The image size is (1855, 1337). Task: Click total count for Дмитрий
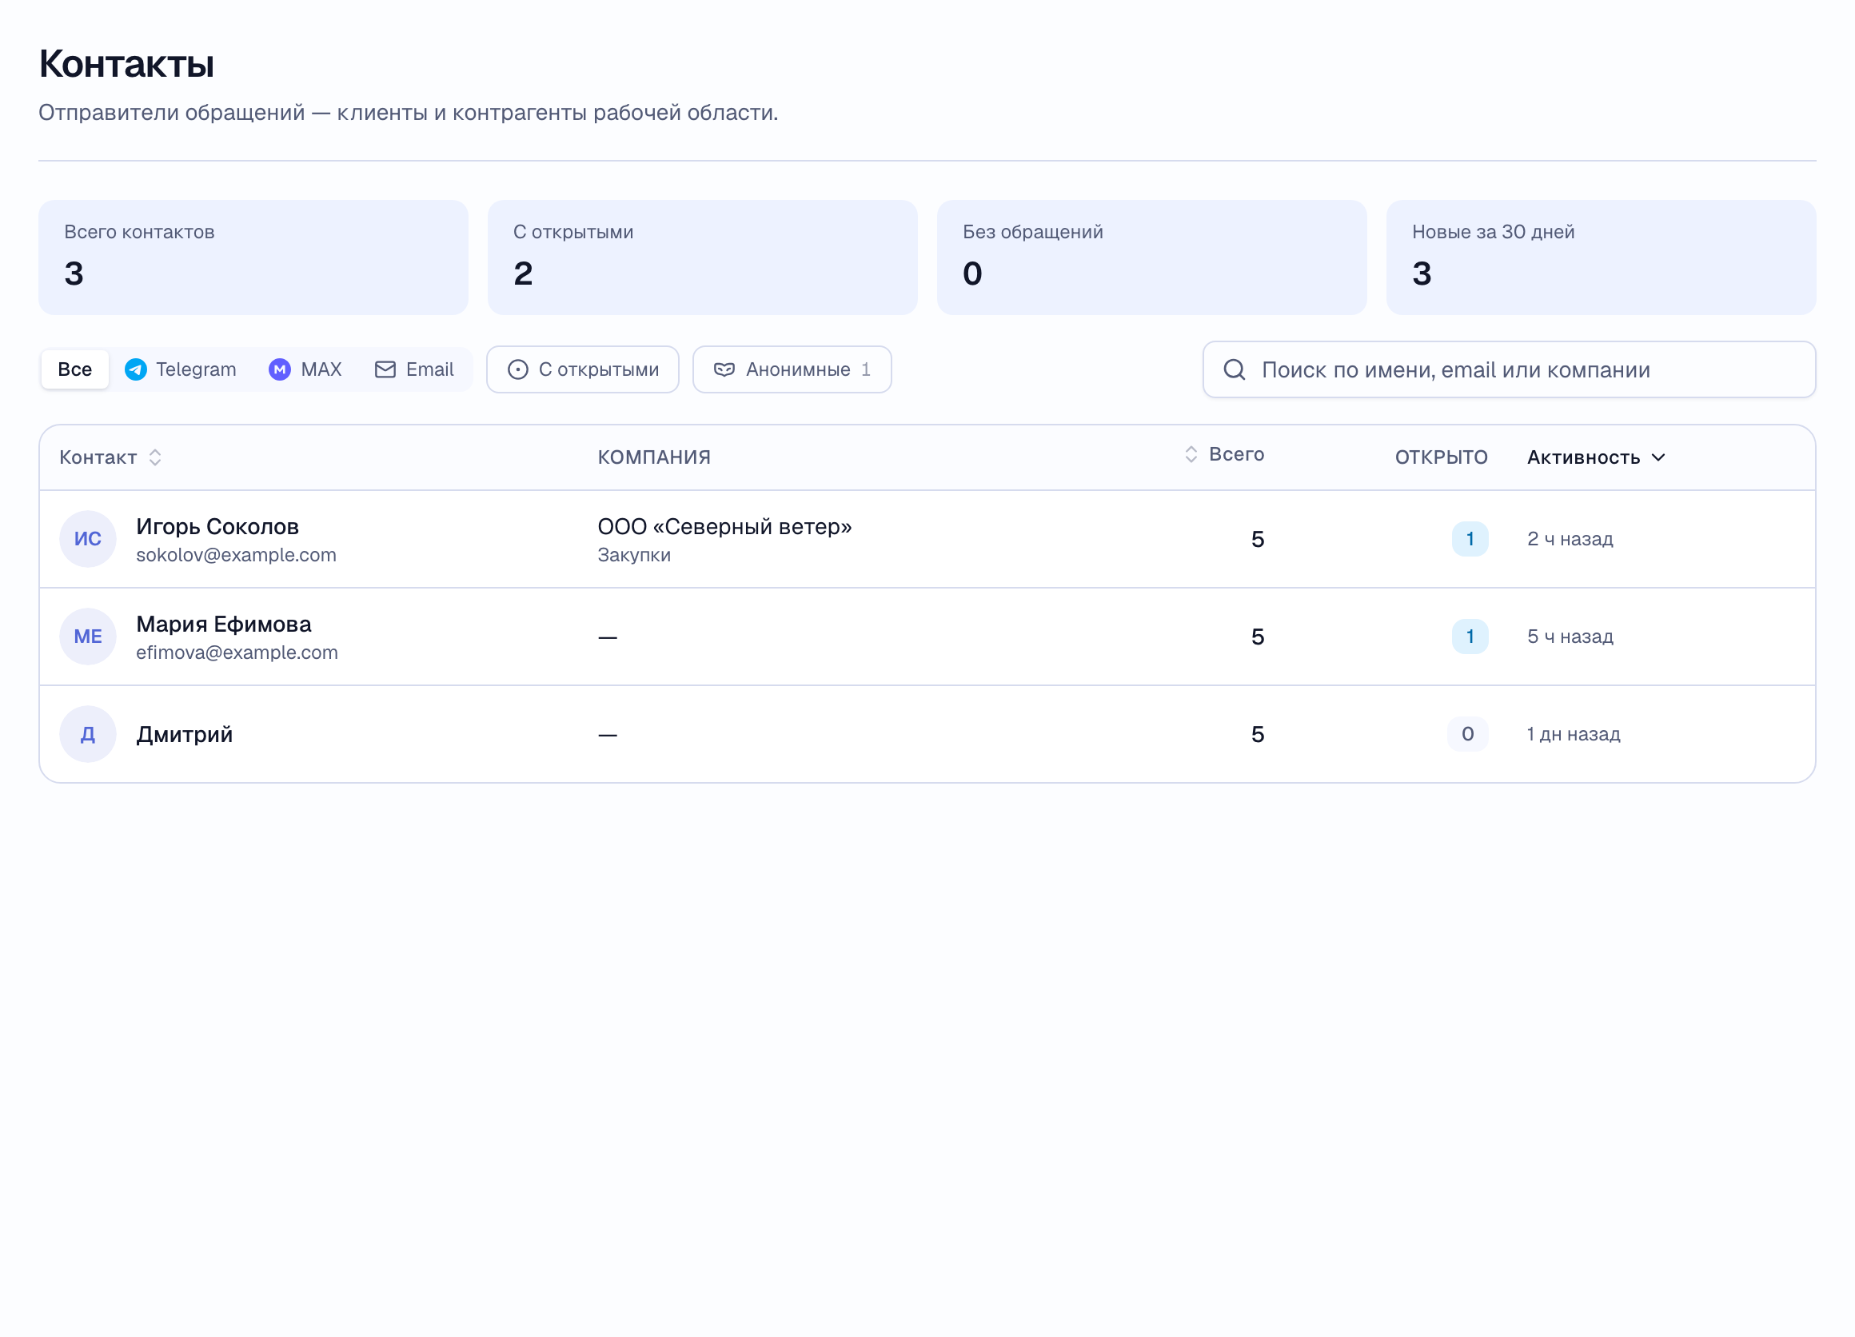tap(1257, 733)
